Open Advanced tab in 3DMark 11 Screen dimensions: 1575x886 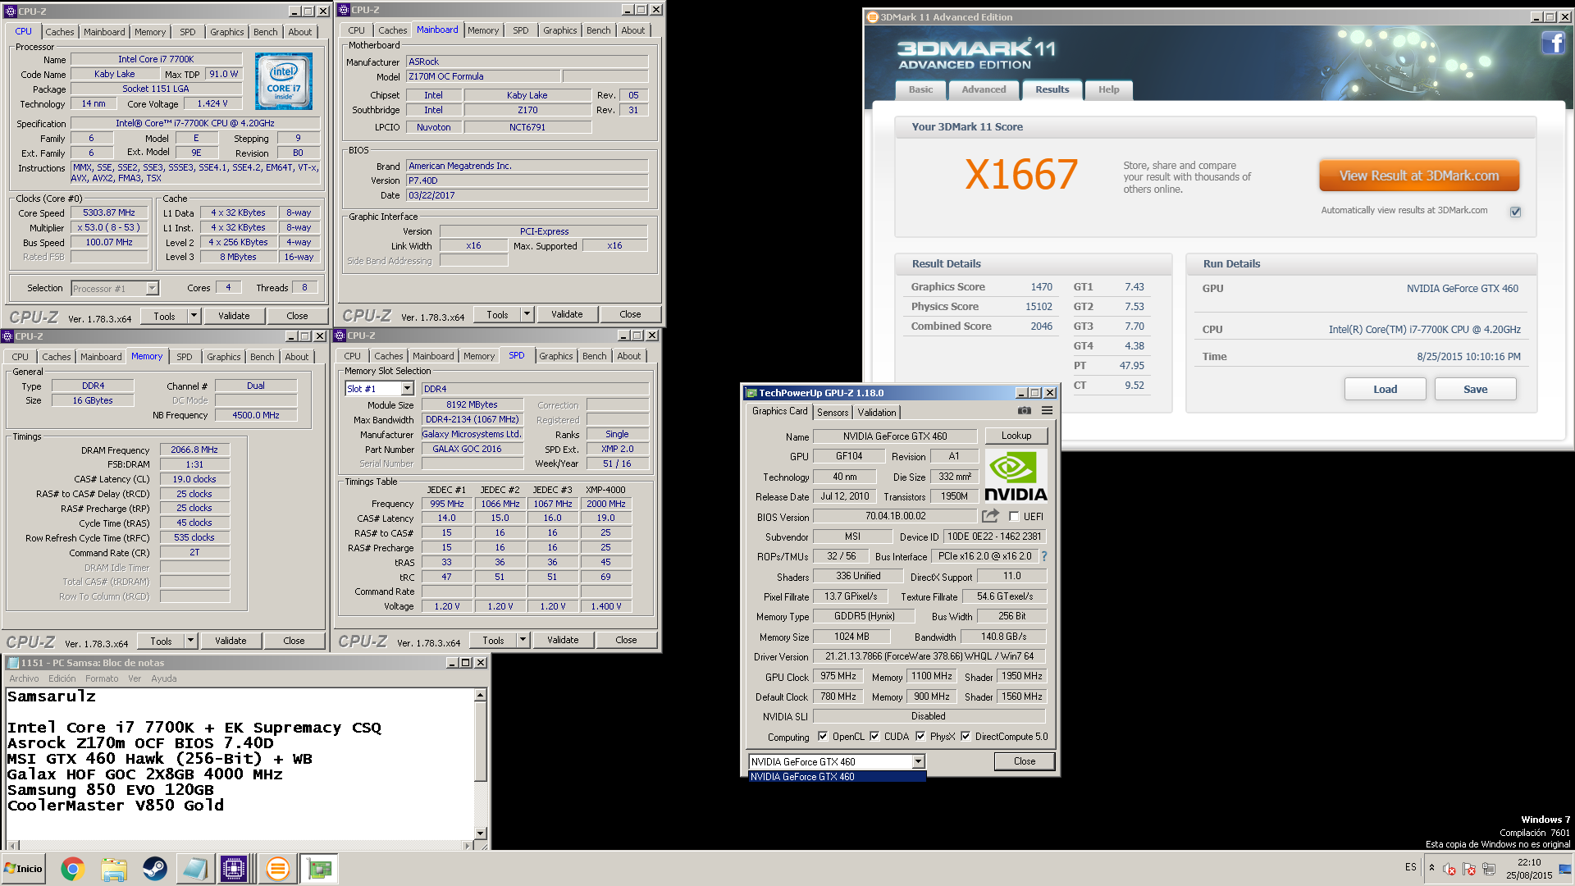click(x=984, y=89)
